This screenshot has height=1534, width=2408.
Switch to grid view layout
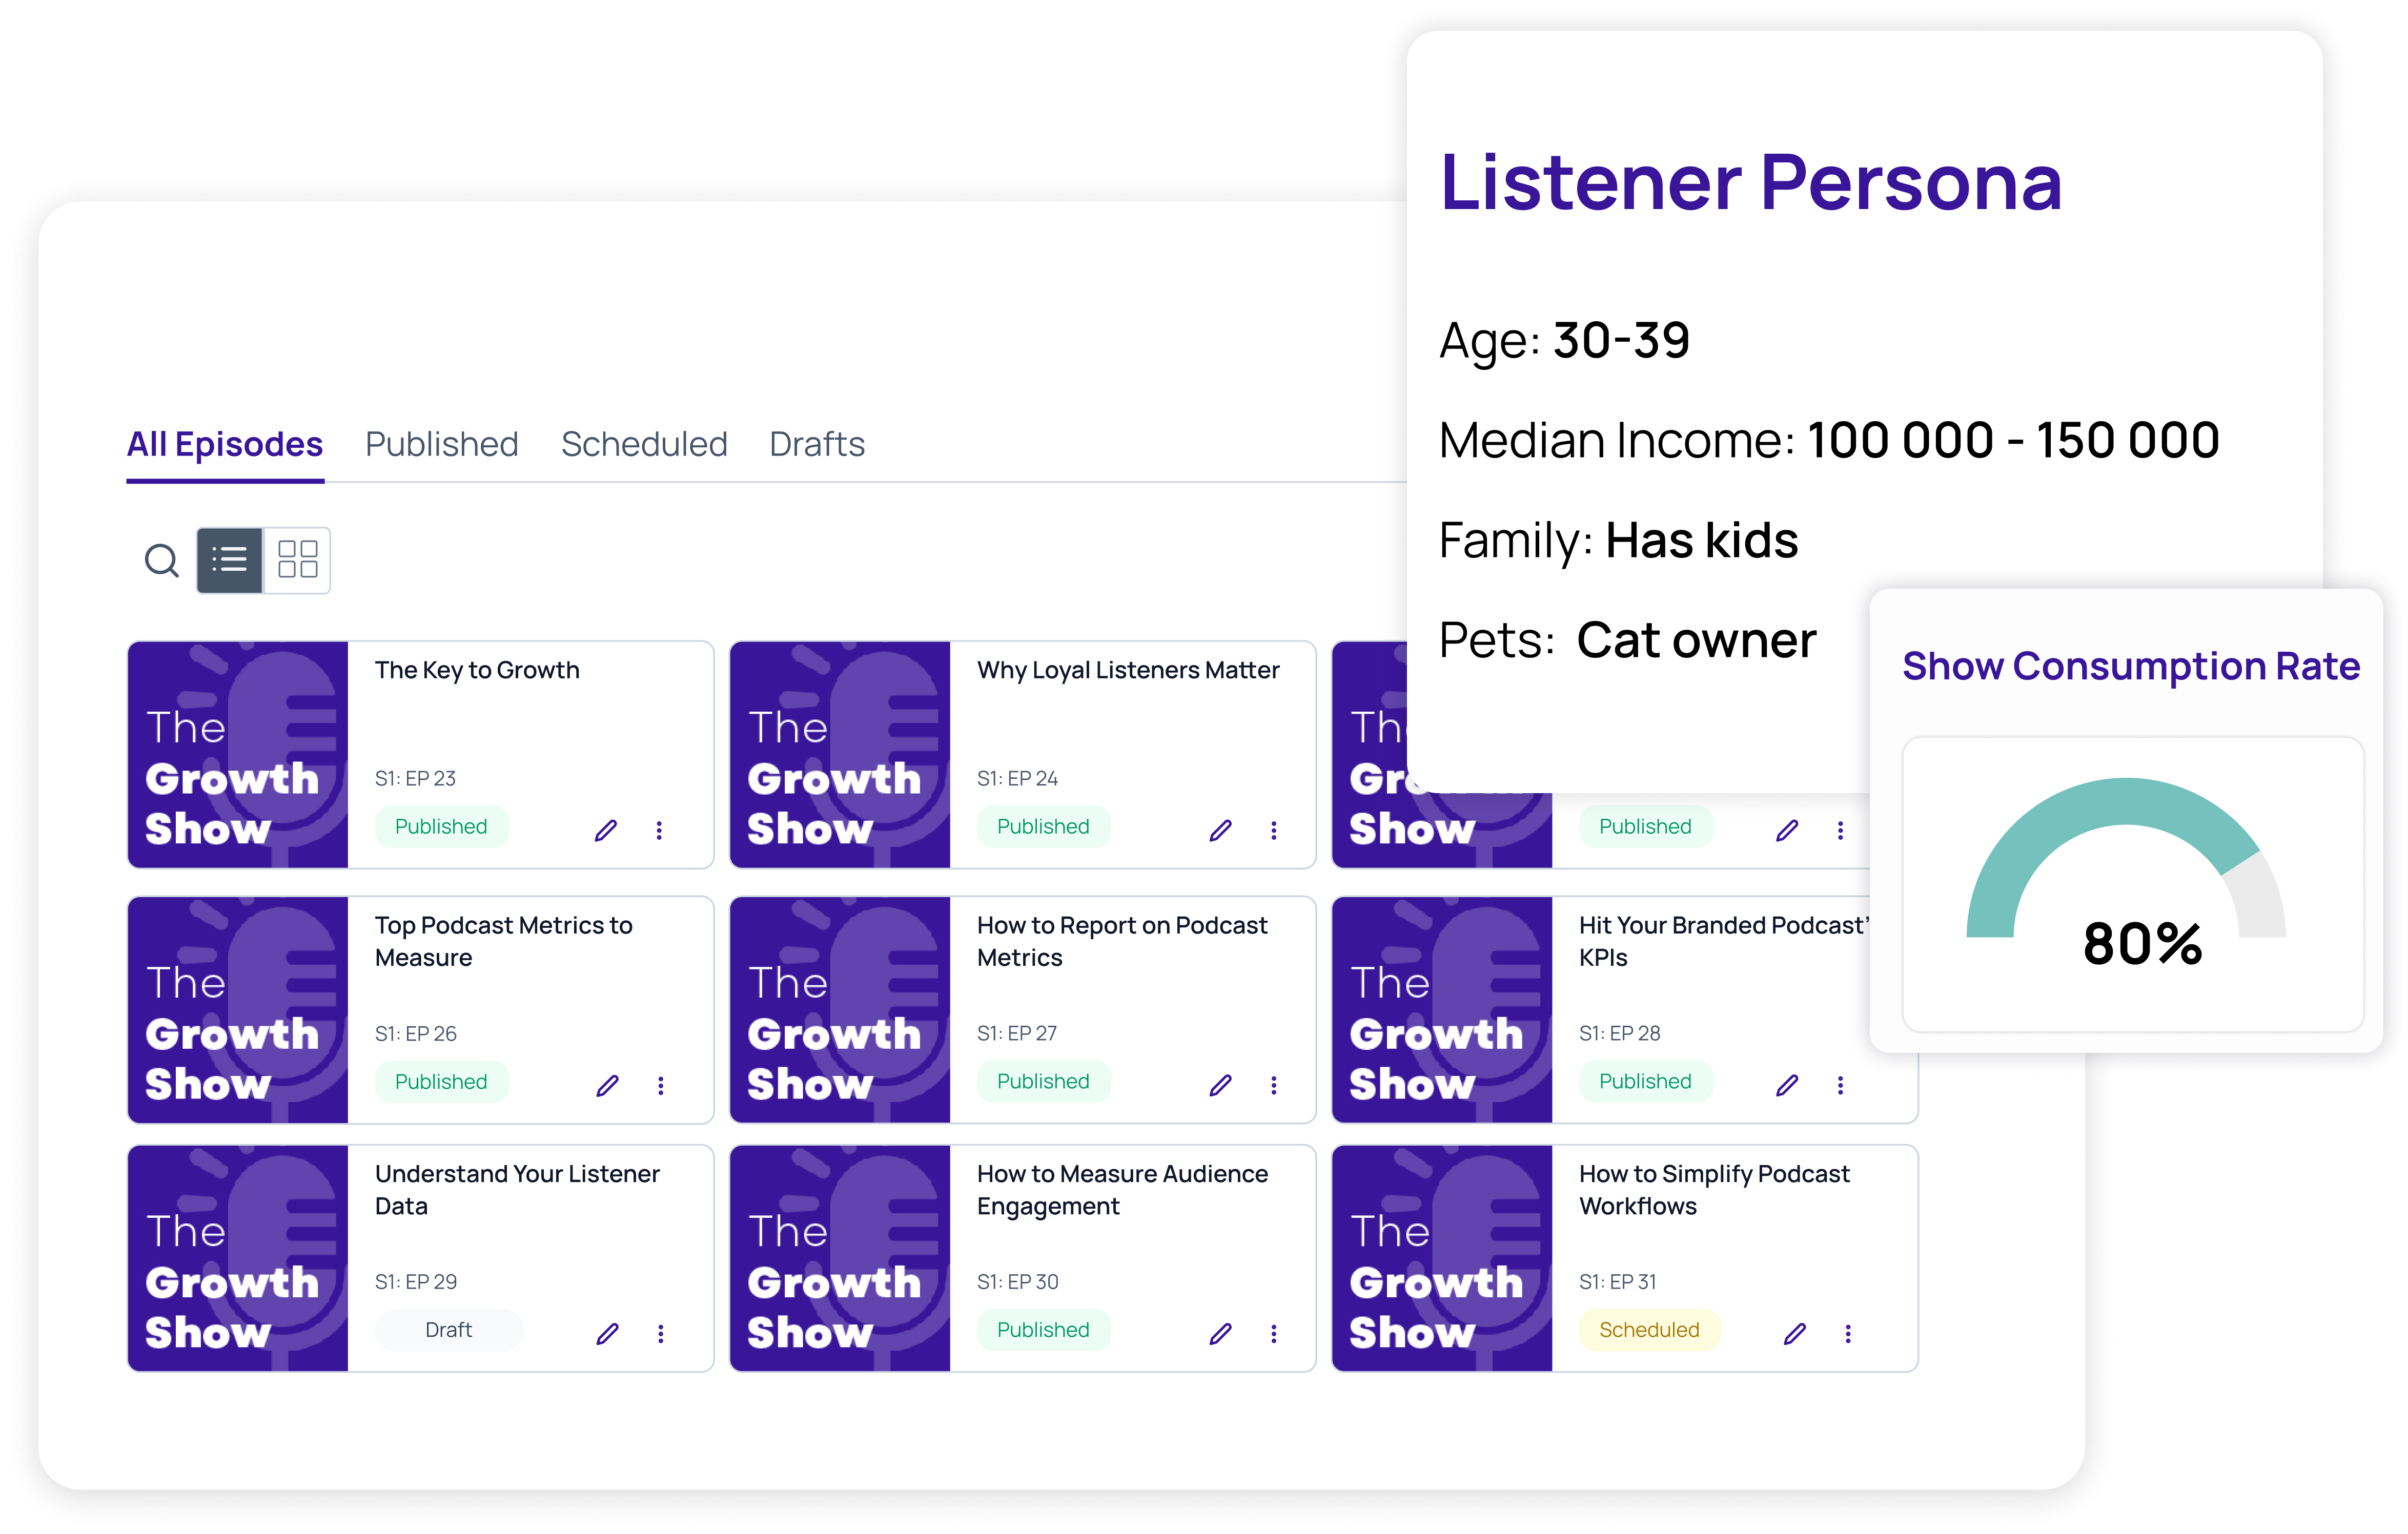297,561
